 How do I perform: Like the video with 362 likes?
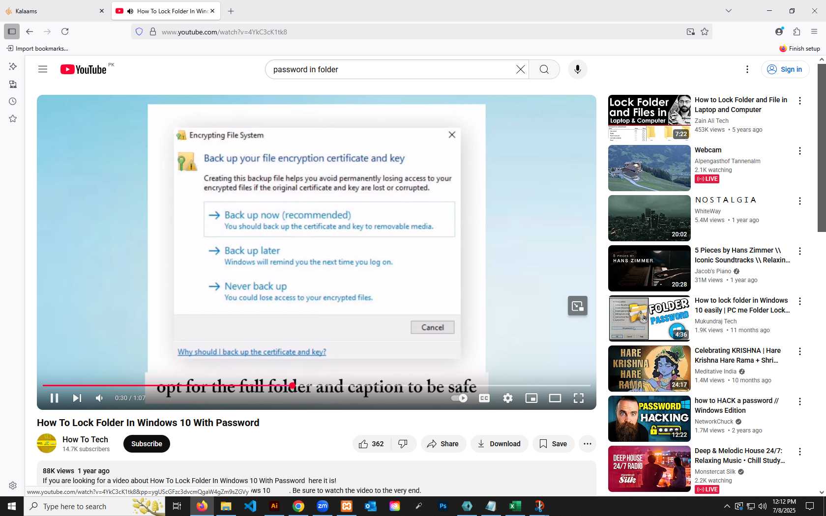[372, 444]
